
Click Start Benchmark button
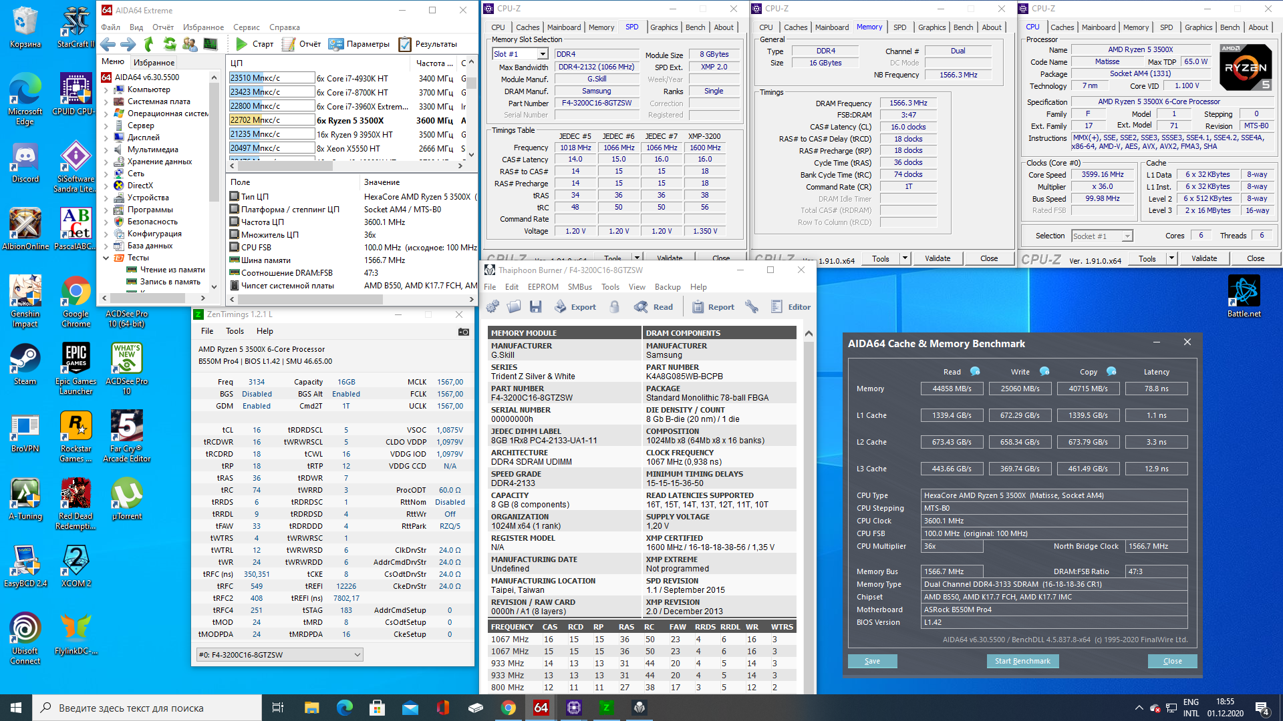(x=1022, y=661)
